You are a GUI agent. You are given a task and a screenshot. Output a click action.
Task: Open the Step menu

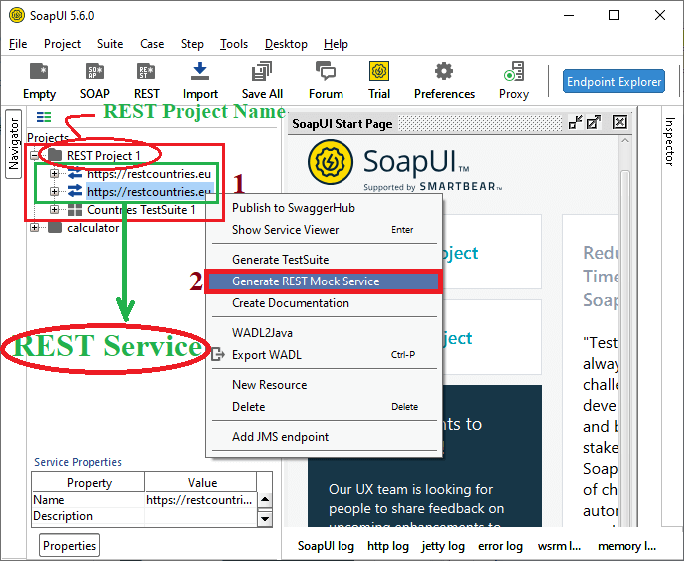tap(192, 44)
